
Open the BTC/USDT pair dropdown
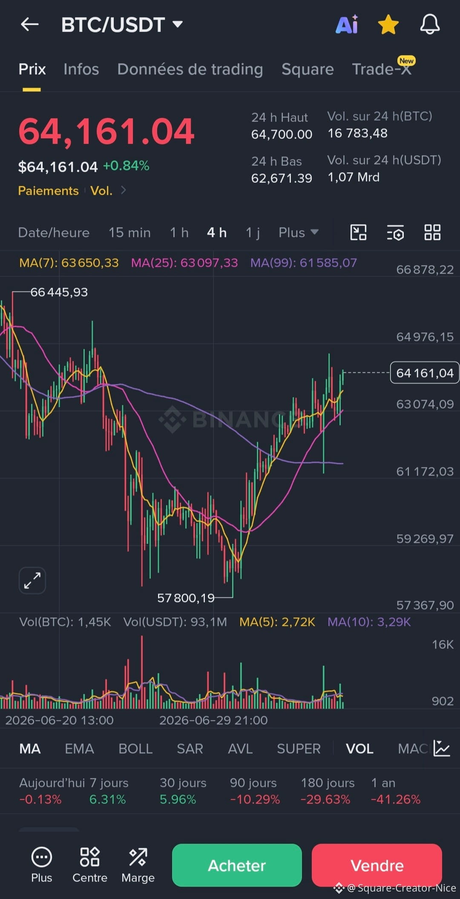122,25
